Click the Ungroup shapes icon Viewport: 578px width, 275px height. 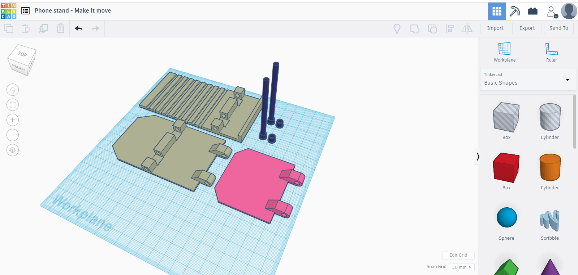432,28
